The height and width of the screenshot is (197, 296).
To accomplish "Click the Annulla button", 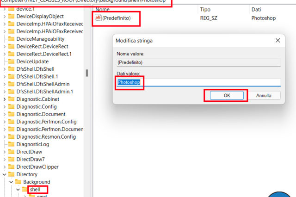I will [x=264, y=95].
